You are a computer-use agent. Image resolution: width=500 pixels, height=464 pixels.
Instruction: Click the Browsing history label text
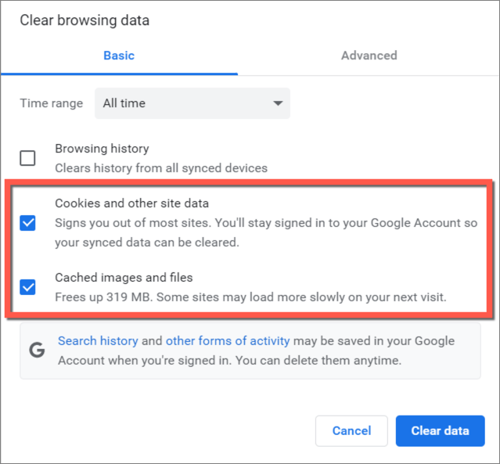[x=102, y=149]
